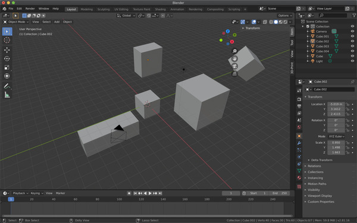This screenshot has width=357, height=223.
Task: Expand the Delta Transform panel
Action: (321, 160)
